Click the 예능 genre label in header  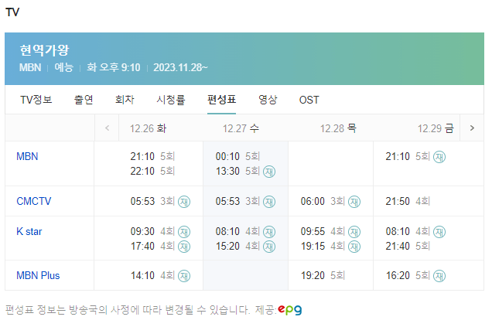click(63, 67)
